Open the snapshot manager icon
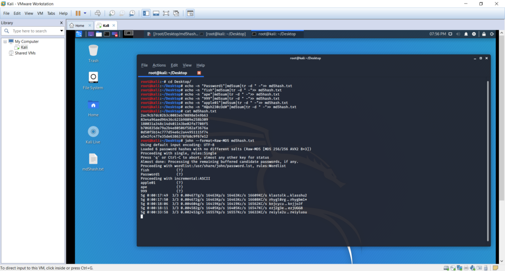The width and height of the screenshot is (505, 271). pos(132,13)
